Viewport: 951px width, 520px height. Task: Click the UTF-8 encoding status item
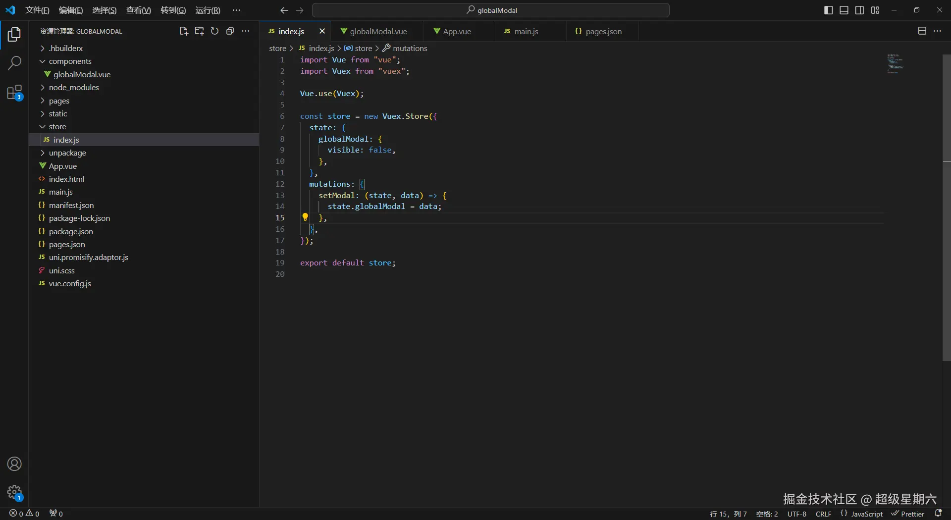pos(796,514)
